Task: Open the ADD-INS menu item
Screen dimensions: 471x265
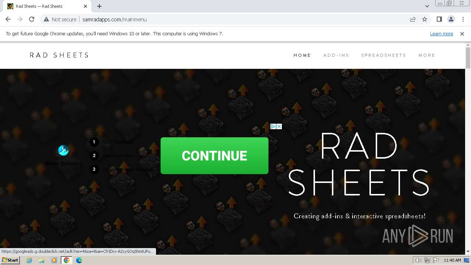Action: [x=336, y=55]
